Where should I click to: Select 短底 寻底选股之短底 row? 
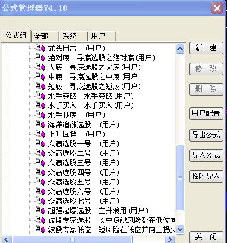click(94, 86)
